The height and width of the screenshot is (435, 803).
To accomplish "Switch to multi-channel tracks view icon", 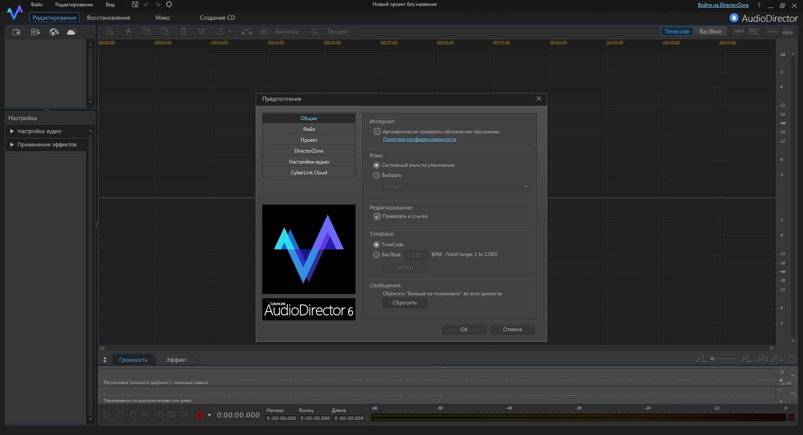I will 754,31.
